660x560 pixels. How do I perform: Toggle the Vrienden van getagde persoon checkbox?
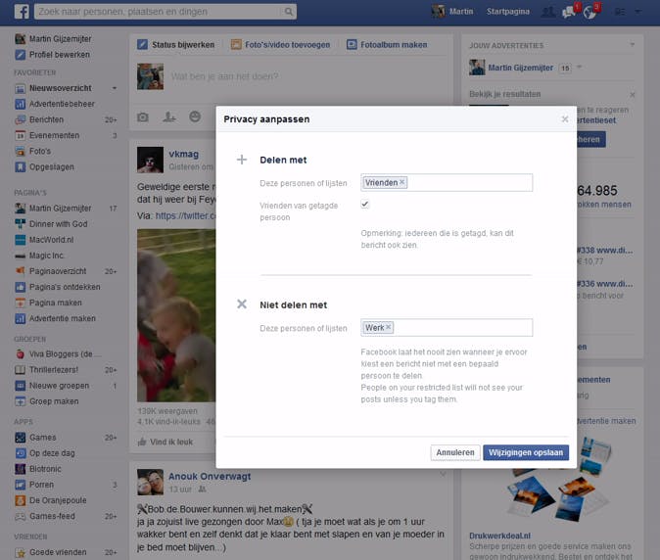click(364, 205)
